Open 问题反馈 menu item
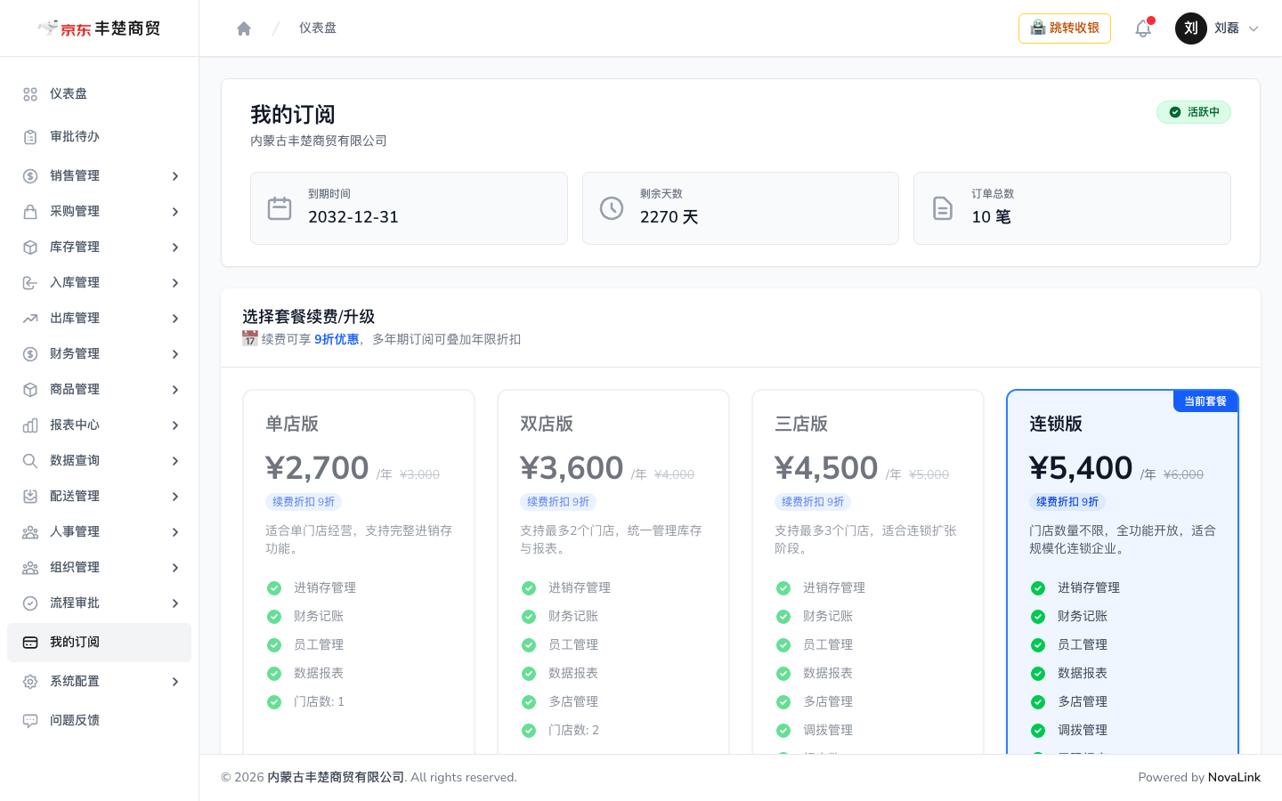The width and height of the screenshot is (1282, 801). 99,721
